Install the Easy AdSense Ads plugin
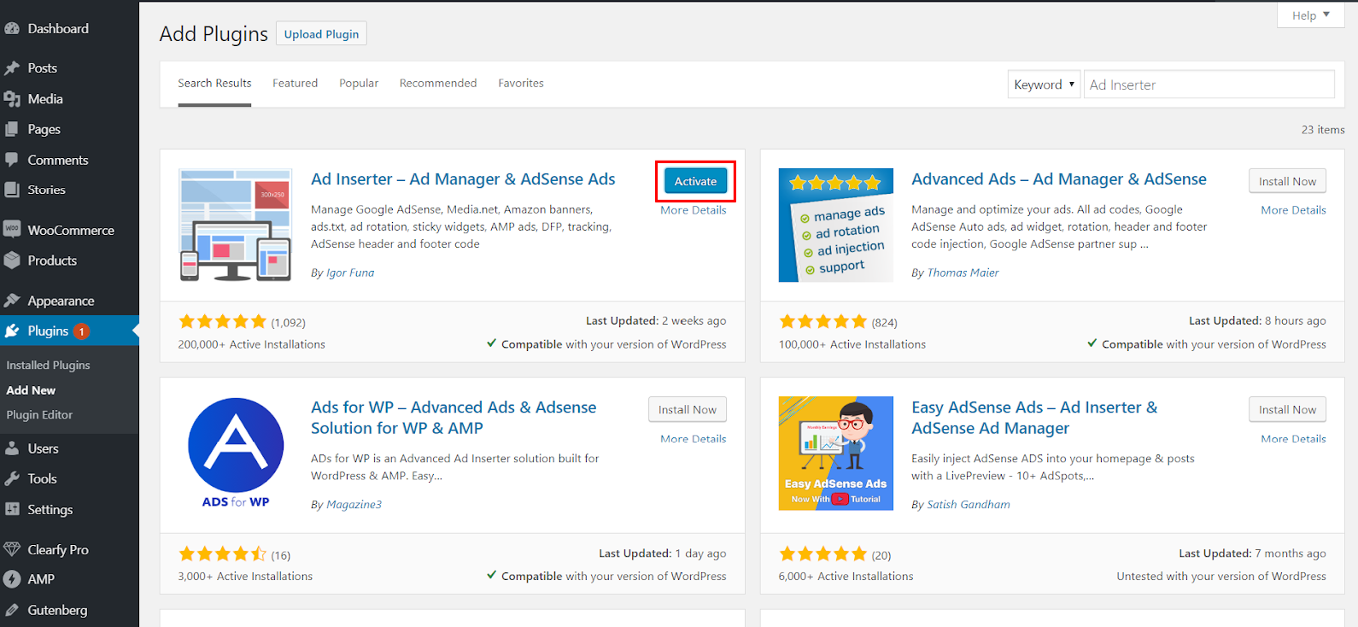The width and height of the screenshot is (1358, 627). (1287, 410)
